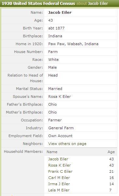Open Rosa K Eiler household member link

(x=59, y=165)
